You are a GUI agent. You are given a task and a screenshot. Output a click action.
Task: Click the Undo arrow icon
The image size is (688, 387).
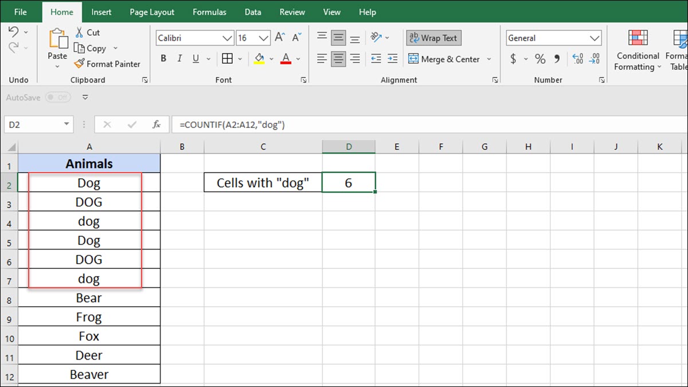(14, 33)
